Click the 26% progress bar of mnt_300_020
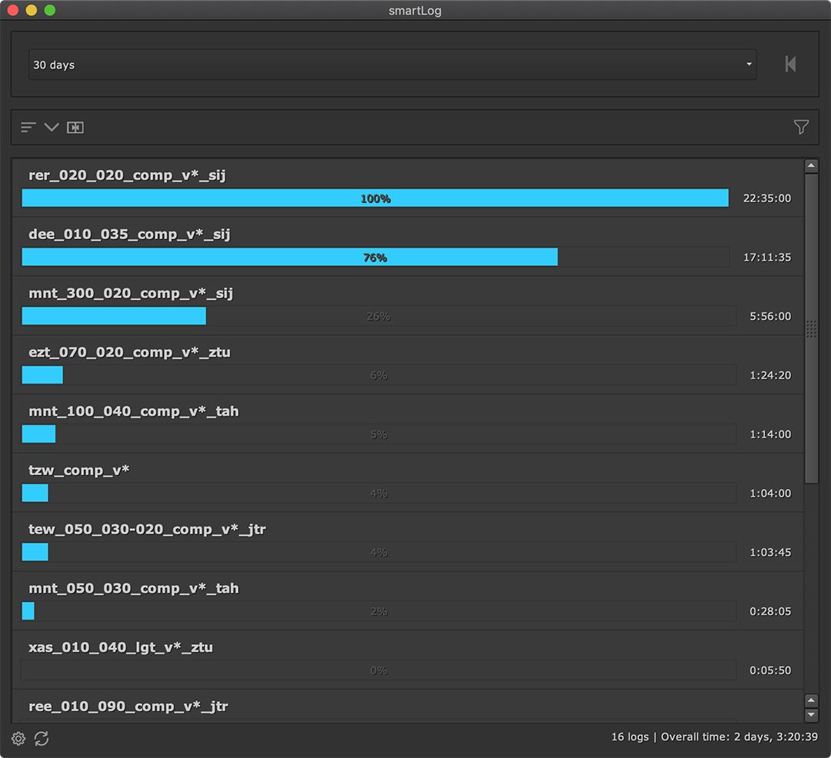Viewport: 831px width, 758px height. tap(378, 316)
